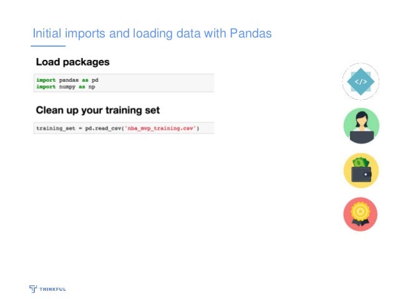The height and width of the screenshot is (299, 398).
Task: Select the woman with laptop icon
Action: pyautogui.click(x=361, y=126)
